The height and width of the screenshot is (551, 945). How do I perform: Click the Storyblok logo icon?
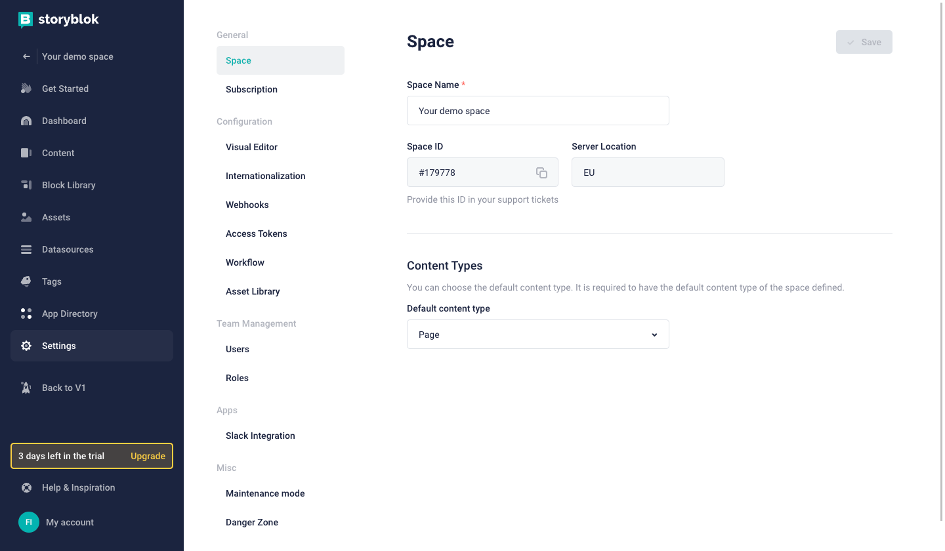coord(26,20)
